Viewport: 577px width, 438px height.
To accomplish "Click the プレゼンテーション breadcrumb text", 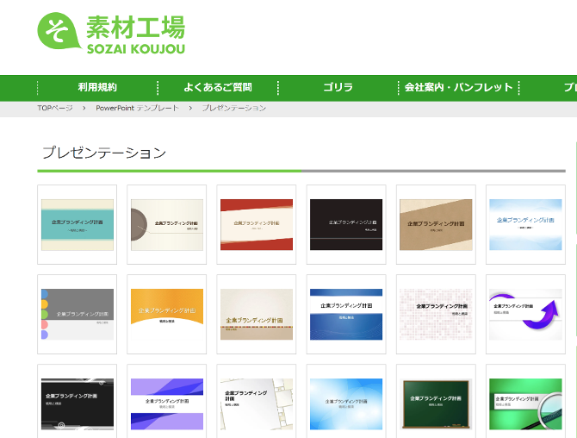I will pos(233,108).
